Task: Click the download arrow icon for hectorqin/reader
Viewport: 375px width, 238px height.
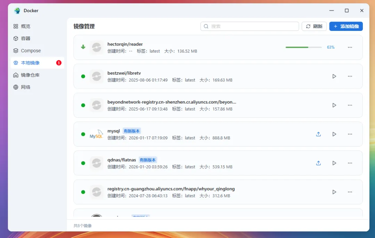Action: (83, 47)
